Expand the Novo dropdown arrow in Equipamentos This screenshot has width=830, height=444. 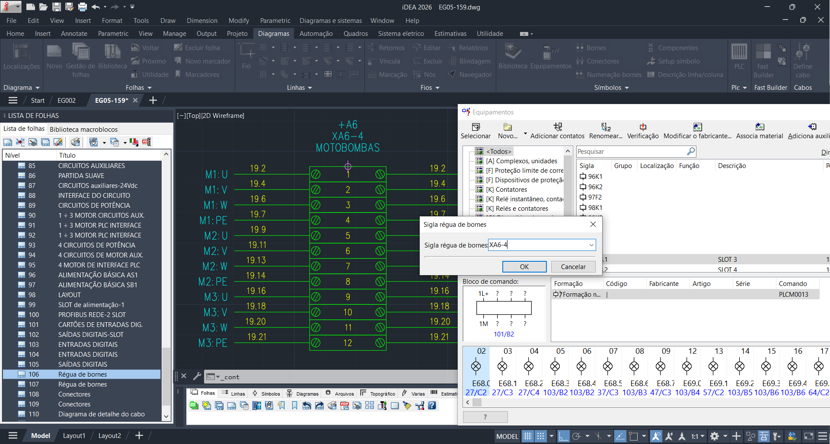tap(525, 133)
